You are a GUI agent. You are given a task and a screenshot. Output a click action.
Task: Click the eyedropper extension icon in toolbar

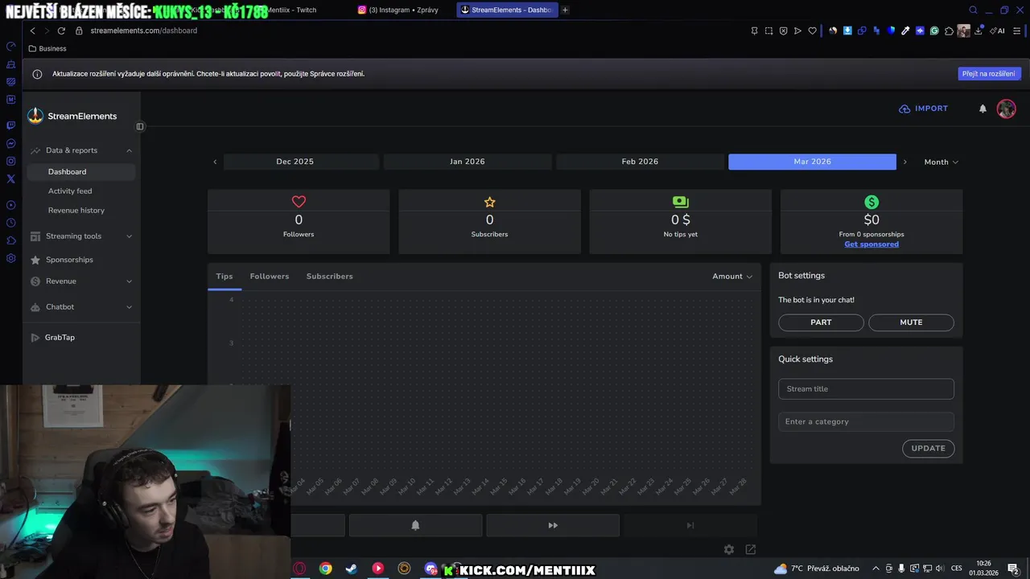(x=905, y=31)
